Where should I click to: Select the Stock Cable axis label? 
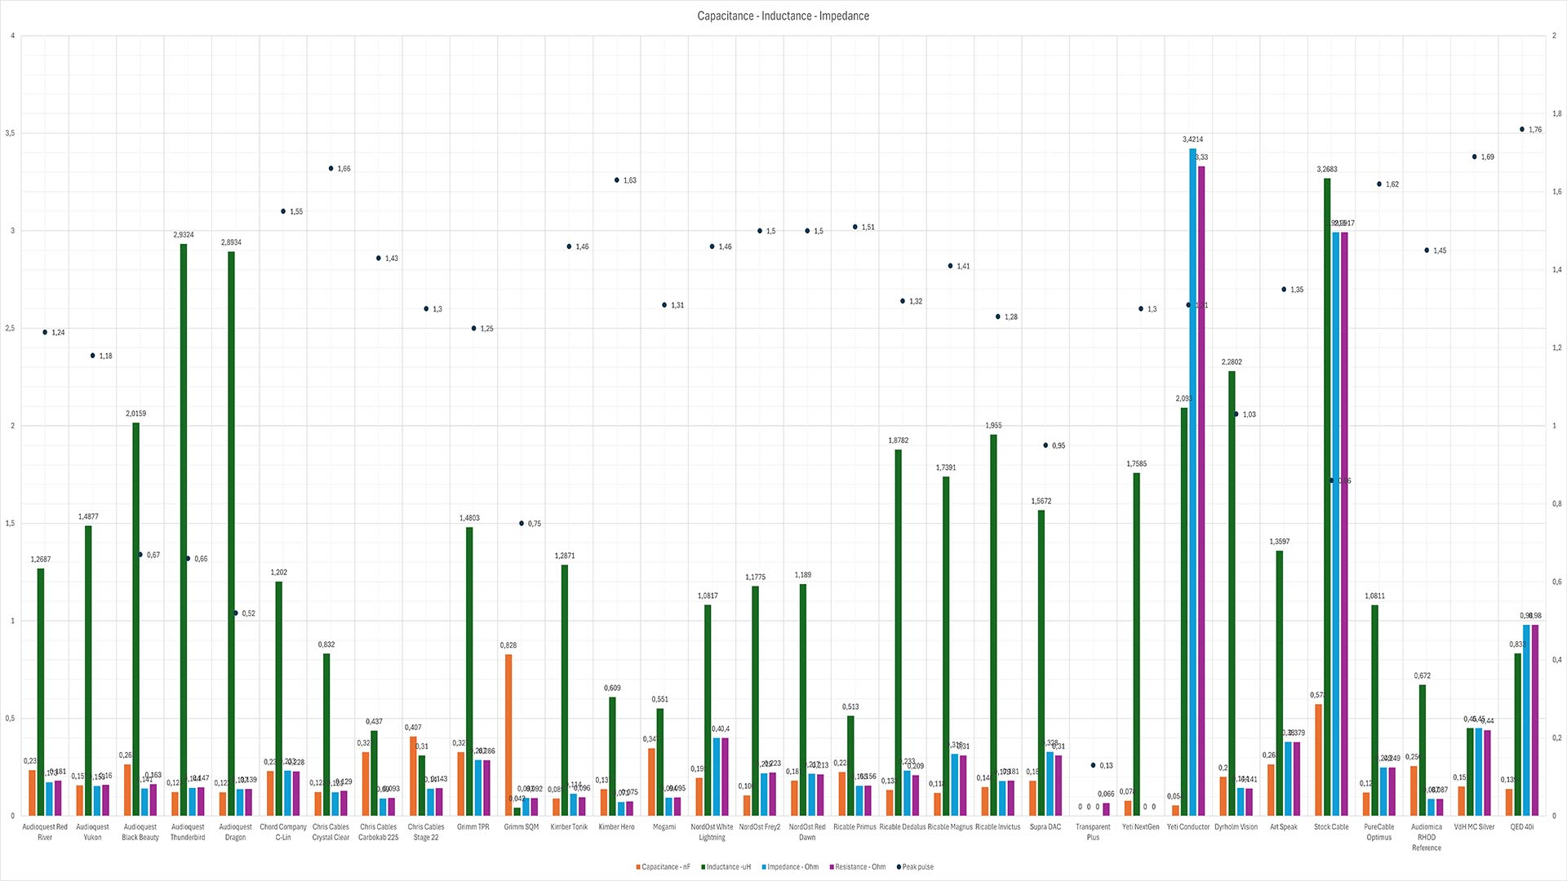pos(1331,827)
